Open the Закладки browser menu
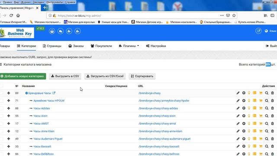 point(39,2)
